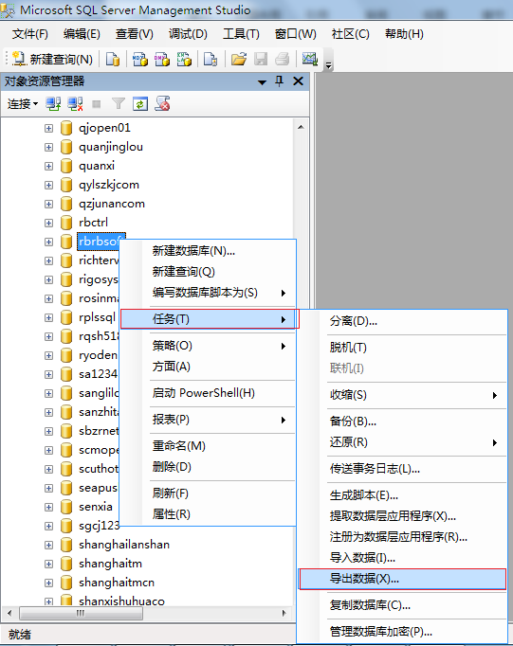This screenshot has width=513, height=646.
Task: Open the View (查看) menu
Action: coord(135,34)
